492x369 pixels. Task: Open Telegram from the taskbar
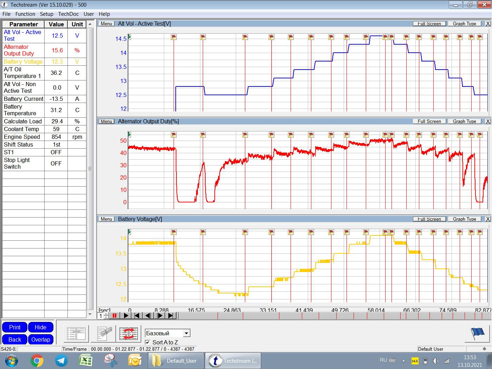[61, 361]
